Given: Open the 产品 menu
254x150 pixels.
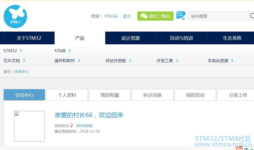Looking at the screenshot, I should [x=80, y=38].
